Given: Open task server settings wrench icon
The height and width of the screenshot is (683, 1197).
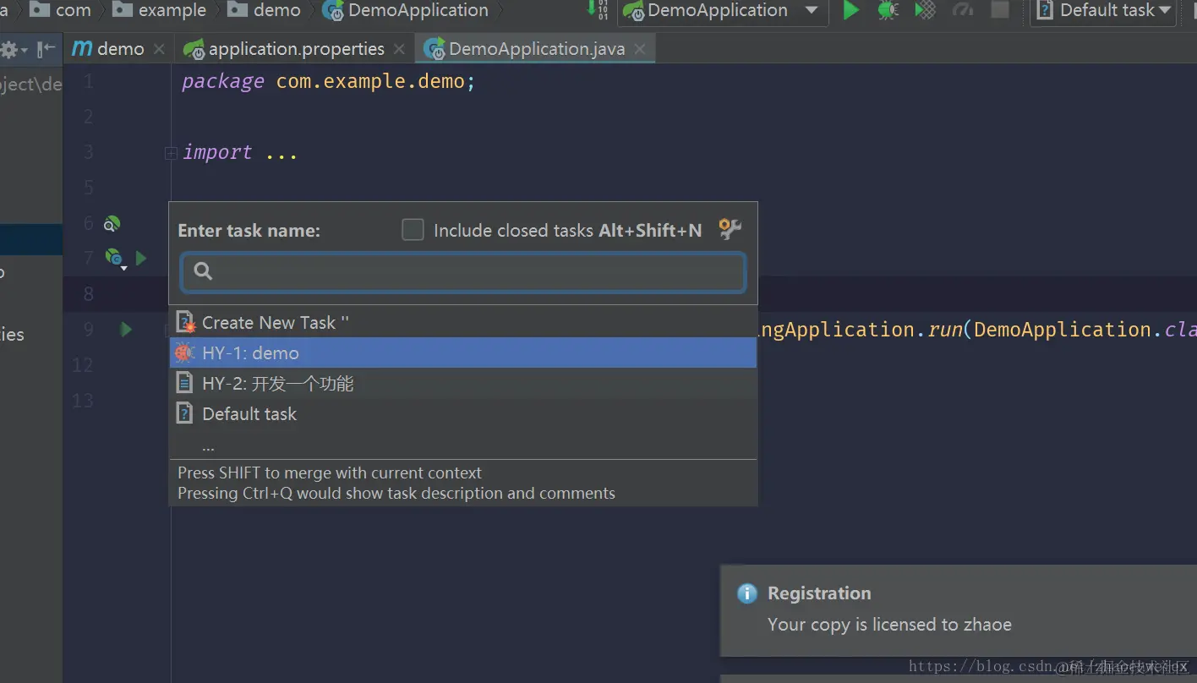Looking at the screenshot, I should point(730,229).
